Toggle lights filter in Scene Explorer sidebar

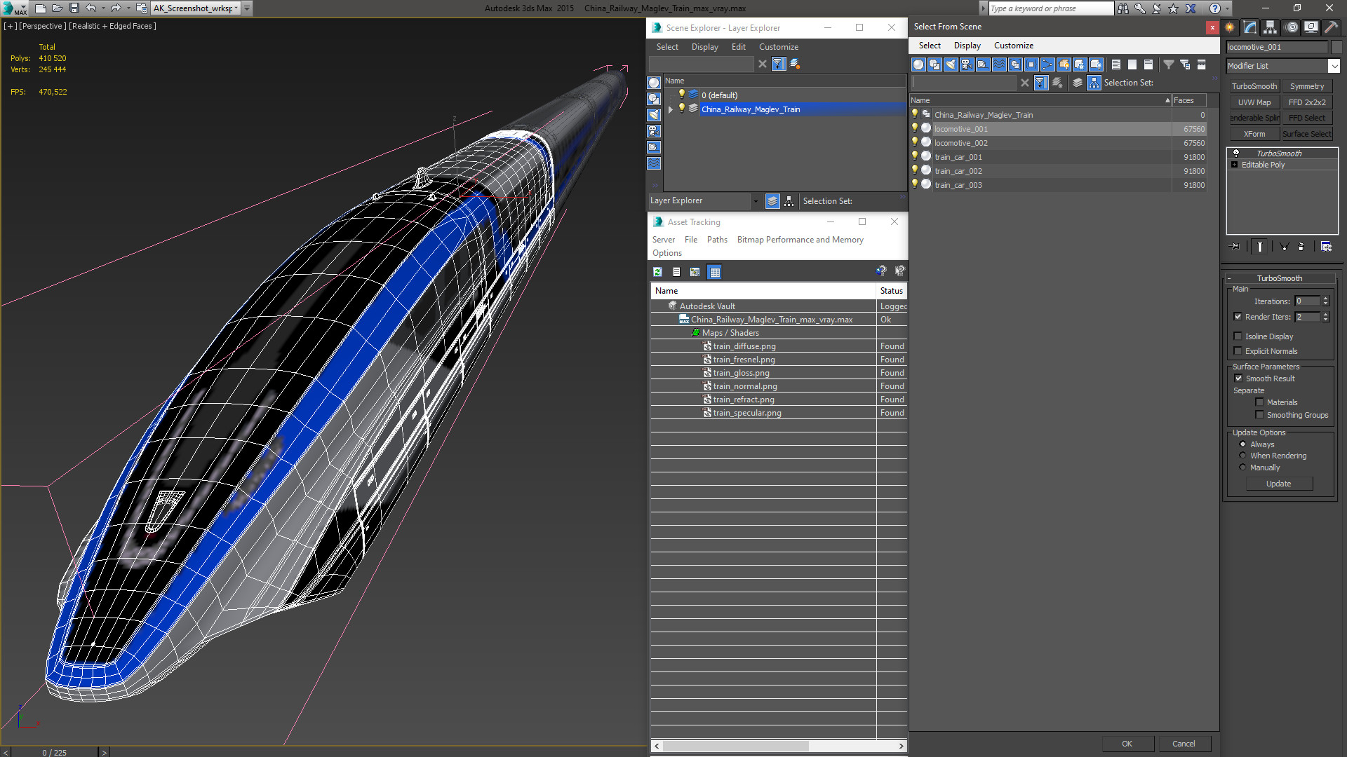coord(654,115)
